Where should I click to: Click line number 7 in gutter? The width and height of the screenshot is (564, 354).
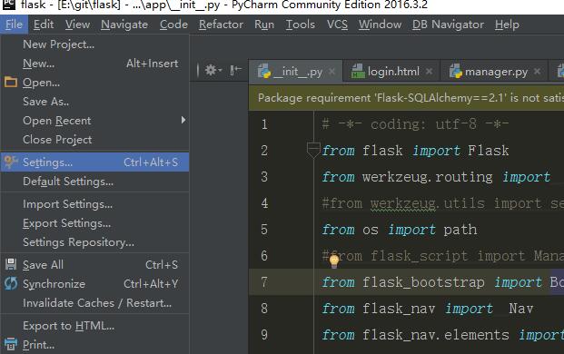pyautogui.click(x=264, y=282)
